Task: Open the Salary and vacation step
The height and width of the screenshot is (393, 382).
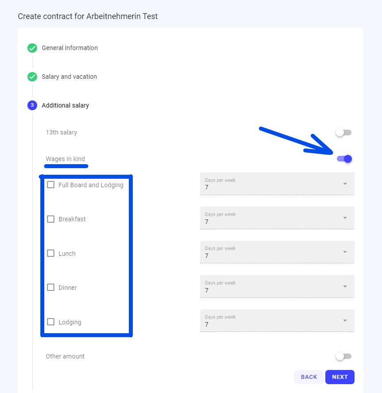Action: click(69, 77)
